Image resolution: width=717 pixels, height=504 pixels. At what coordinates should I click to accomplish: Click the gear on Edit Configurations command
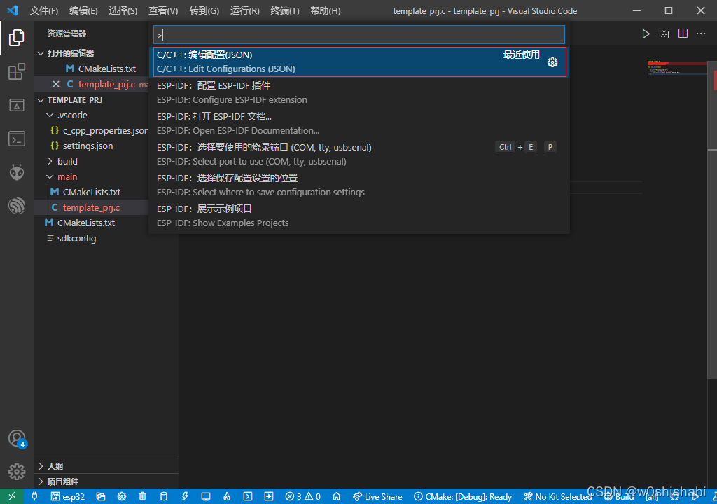(552, 62)
